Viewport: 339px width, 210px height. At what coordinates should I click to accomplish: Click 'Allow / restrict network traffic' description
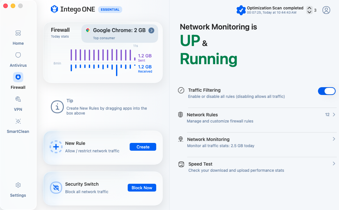[x=92, y=151]
